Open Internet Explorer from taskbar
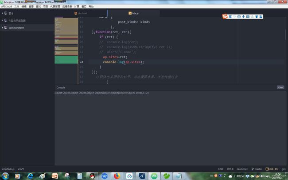The height and width of the screenshot is (180, 288). [30, 176]
